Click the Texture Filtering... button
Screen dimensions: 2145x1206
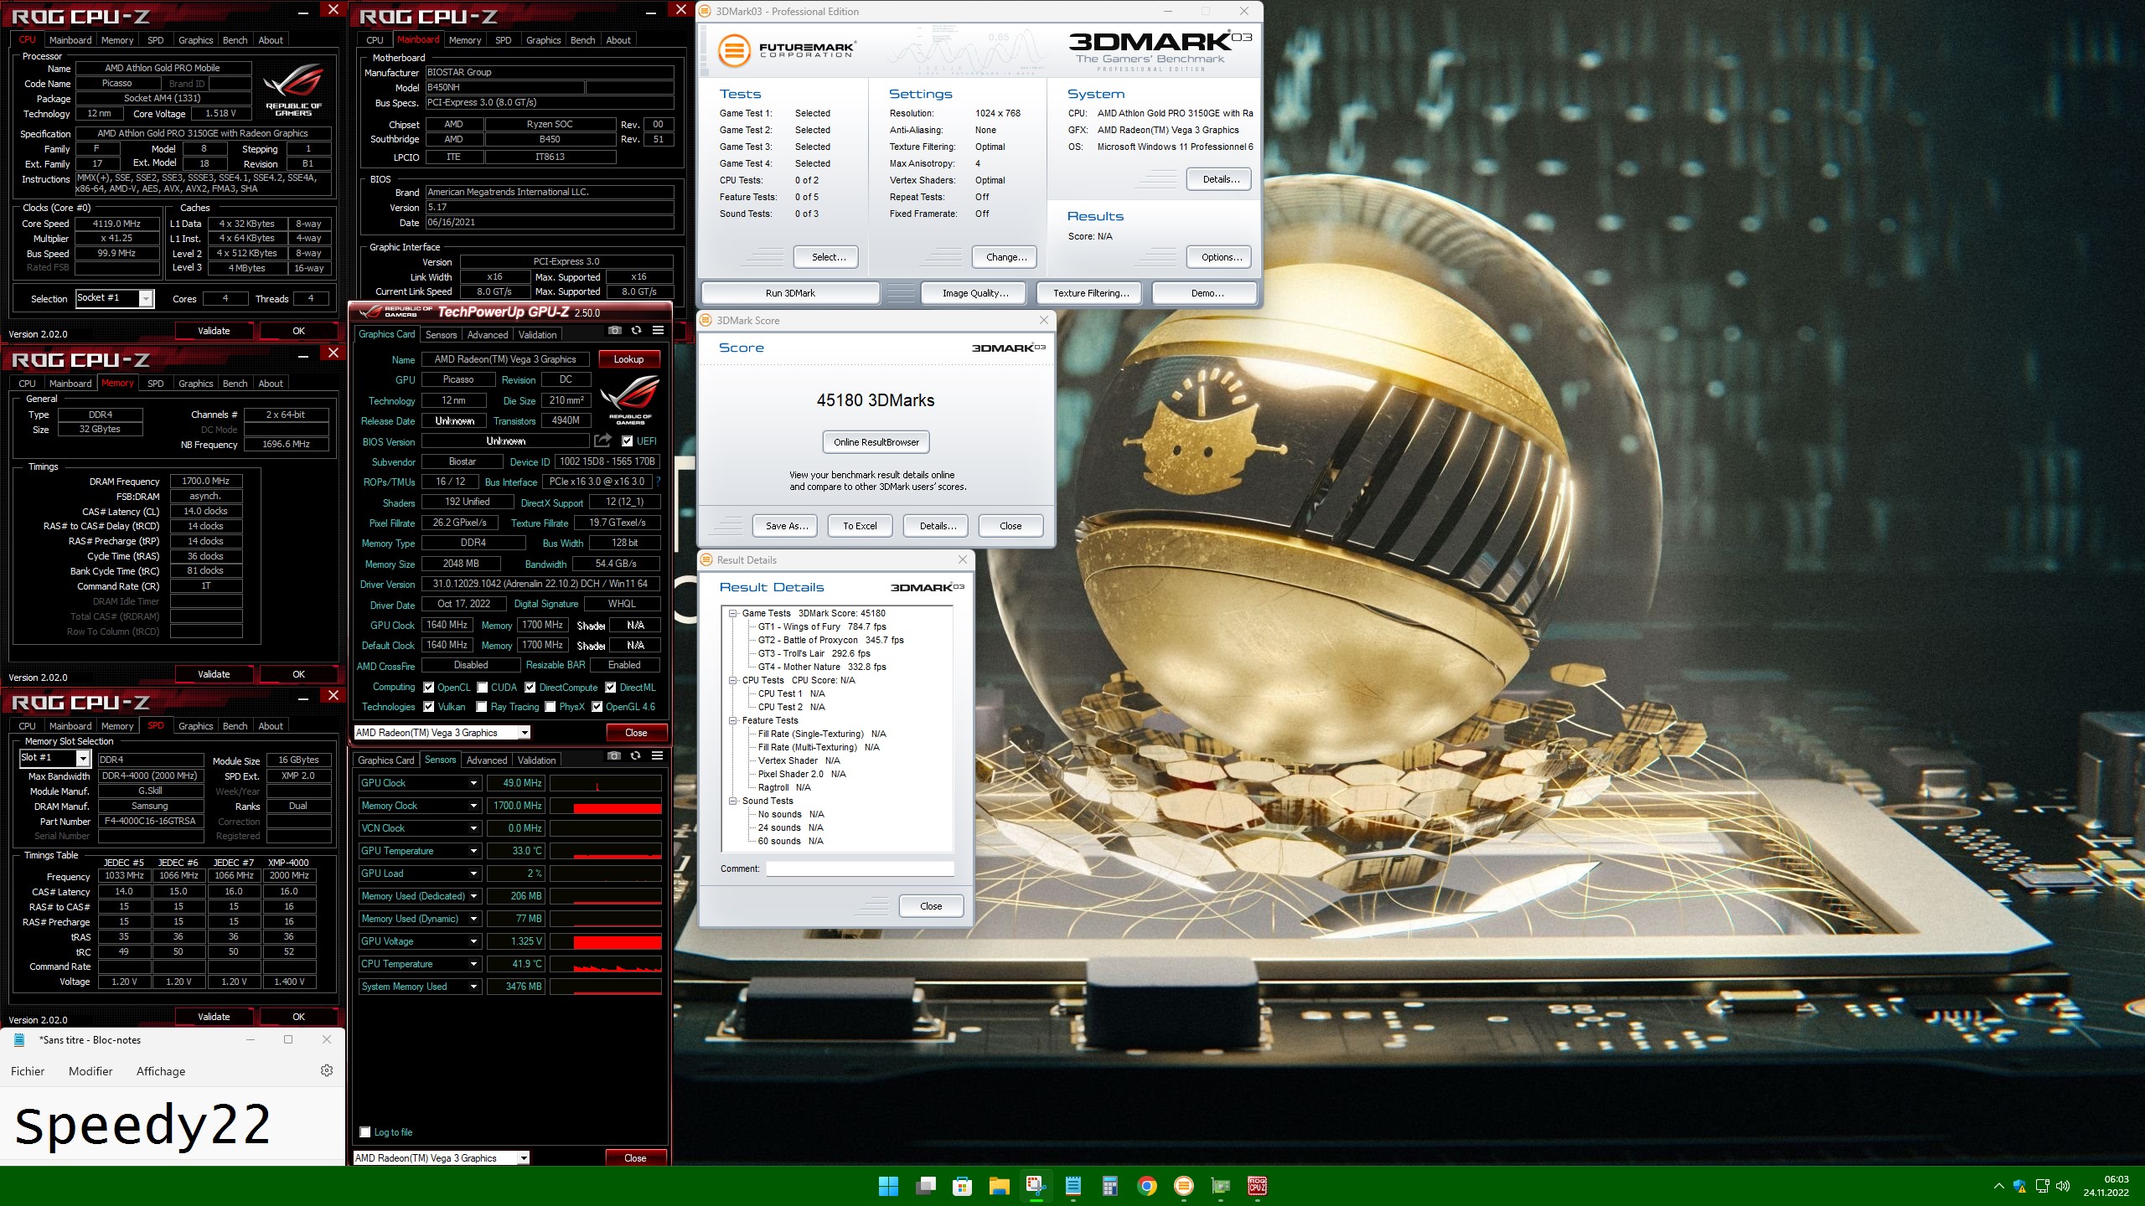pyautogui.click(x=1091, y=293)
